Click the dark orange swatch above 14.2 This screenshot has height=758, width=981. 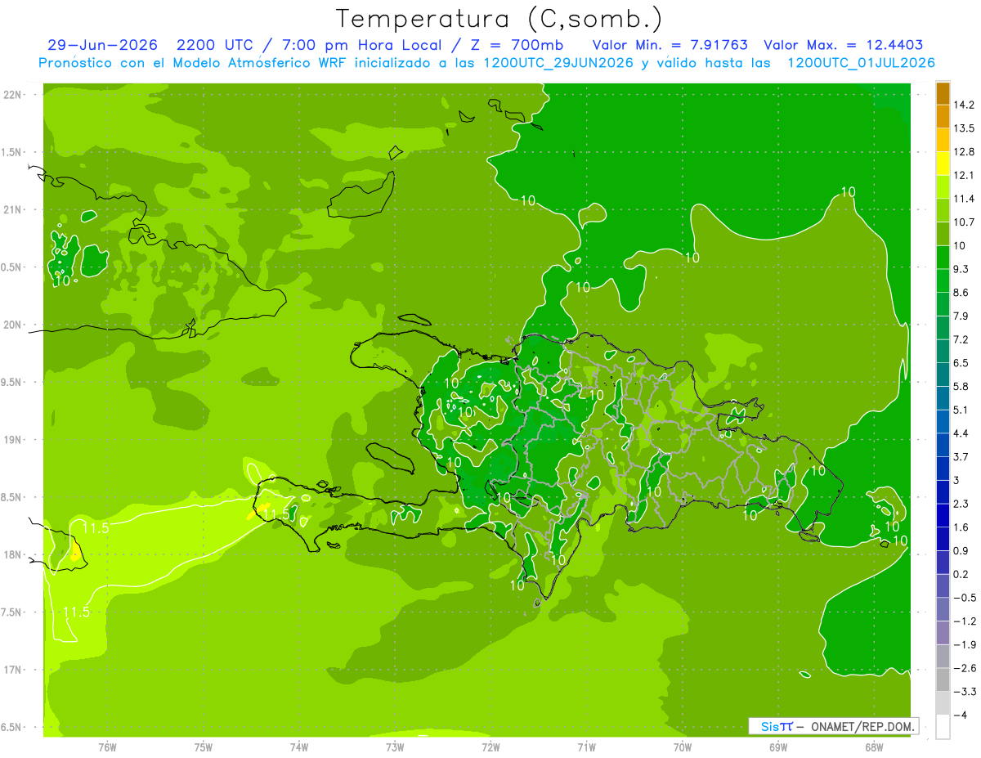tap(943, 93)
